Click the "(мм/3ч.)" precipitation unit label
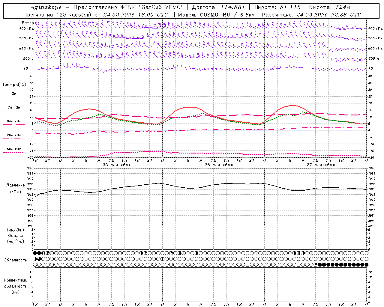This screenshot has height=307, width=384. [16, 230]
